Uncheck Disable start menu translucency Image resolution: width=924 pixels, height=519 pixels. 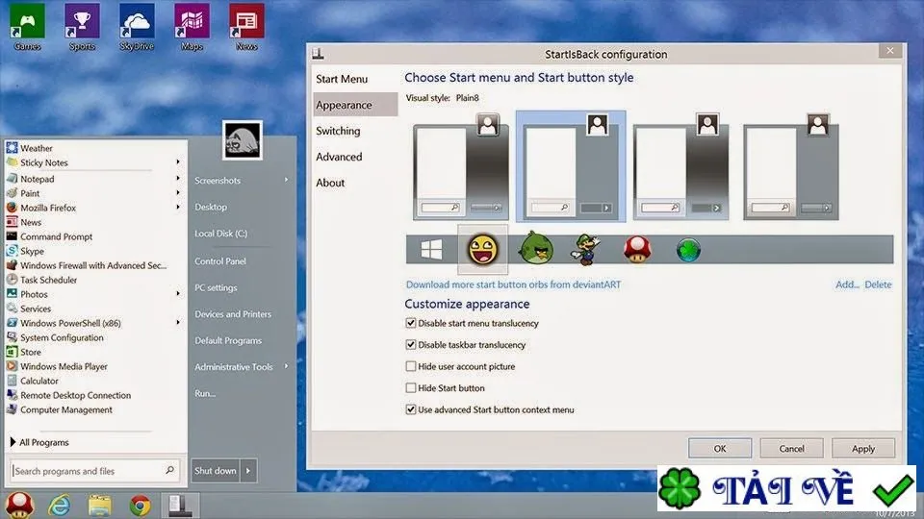click(x=411, y=323)
